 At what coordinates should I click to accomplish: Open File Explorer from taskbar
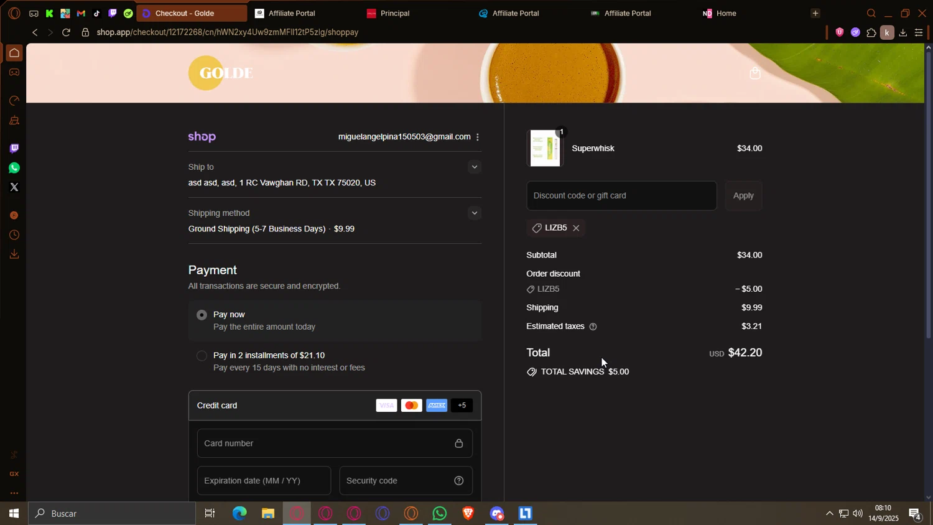268,513
